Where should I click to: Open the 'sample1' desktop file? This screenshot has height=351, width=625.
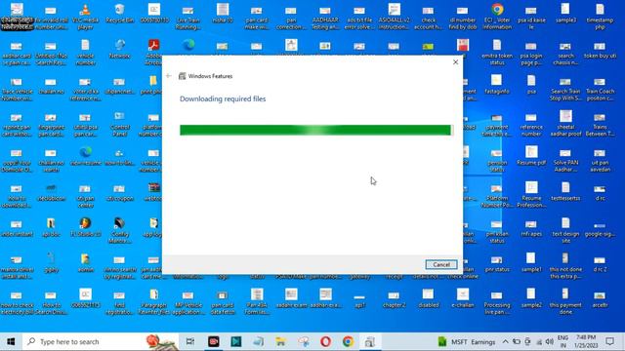click(531, 262)
